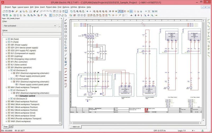Screen dimensions: 212x133
Task: Select the Polyline drawing tool
Action: click(65, 23)
